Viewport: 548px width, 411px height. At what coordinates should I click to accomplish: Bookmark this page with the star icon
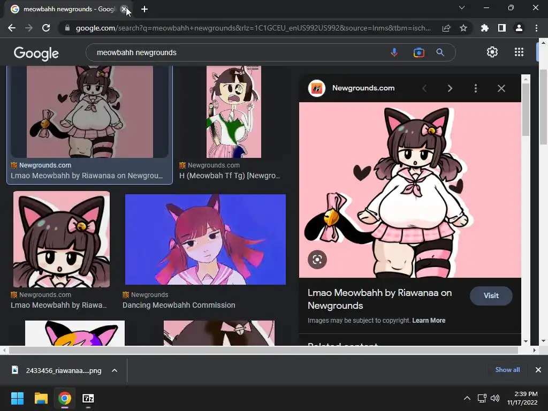coord(463,28)
